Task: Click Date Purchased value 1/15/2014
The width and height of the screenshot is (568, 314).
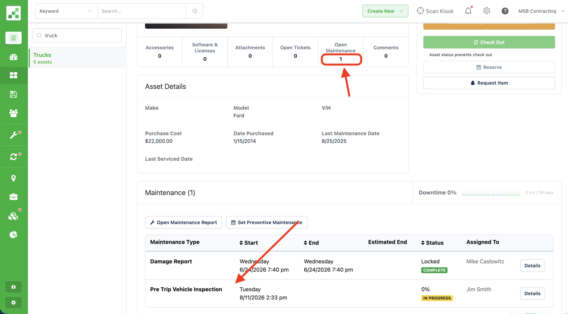Action: [x=245, y=141]
